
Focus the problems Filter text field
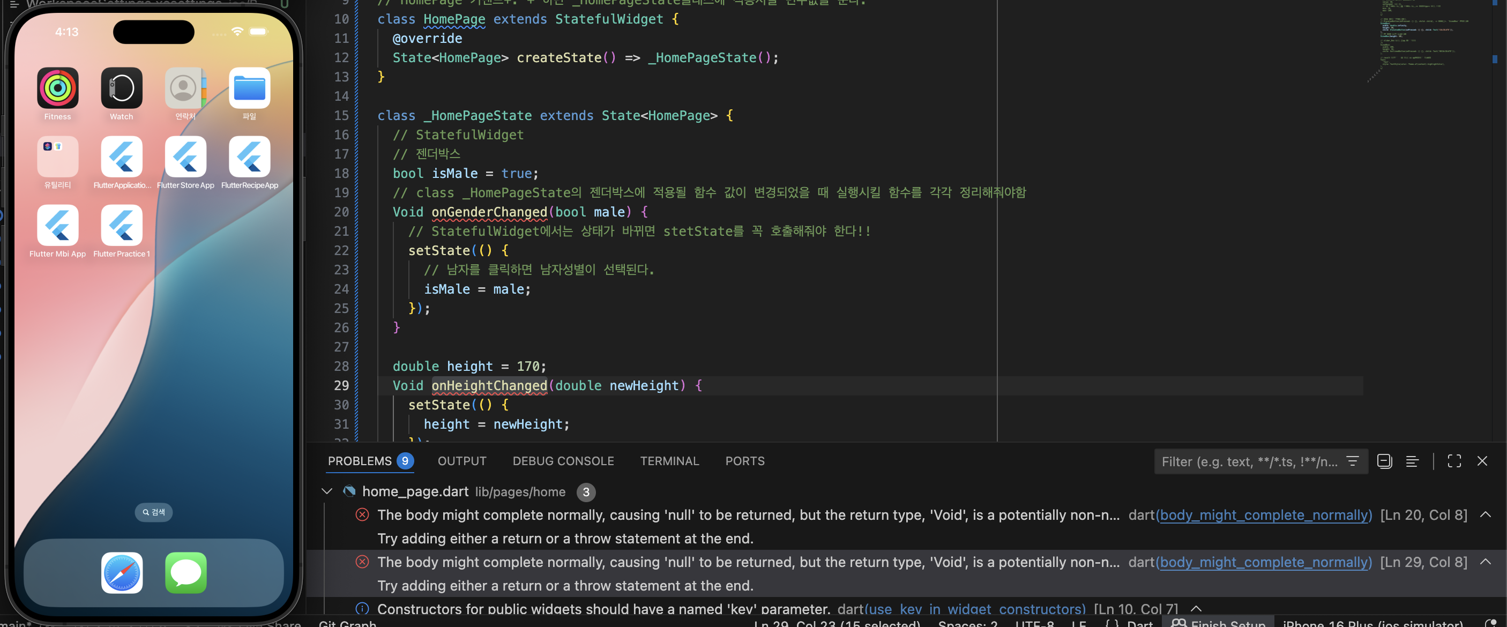(x=1251, y=461)
